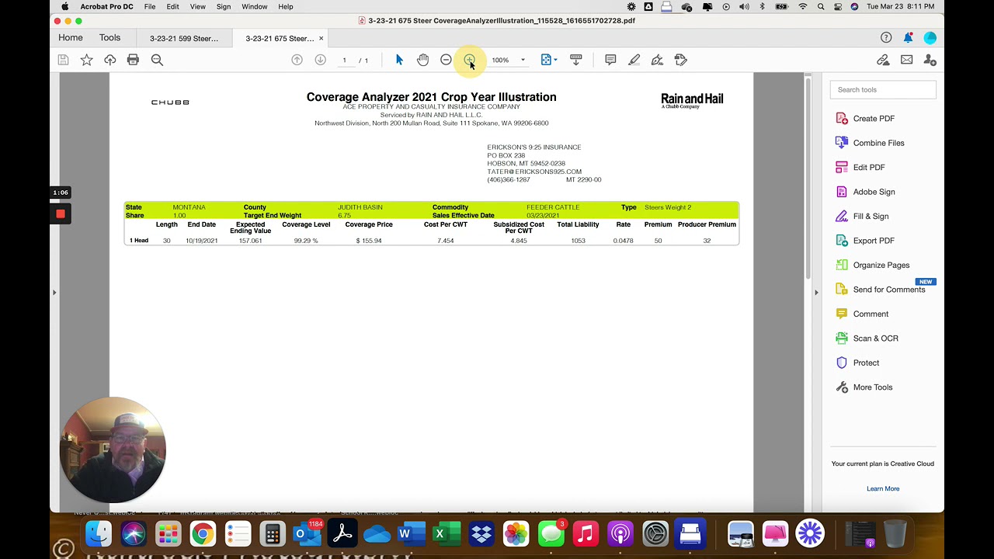Open the Window menu

pos(255,6)
